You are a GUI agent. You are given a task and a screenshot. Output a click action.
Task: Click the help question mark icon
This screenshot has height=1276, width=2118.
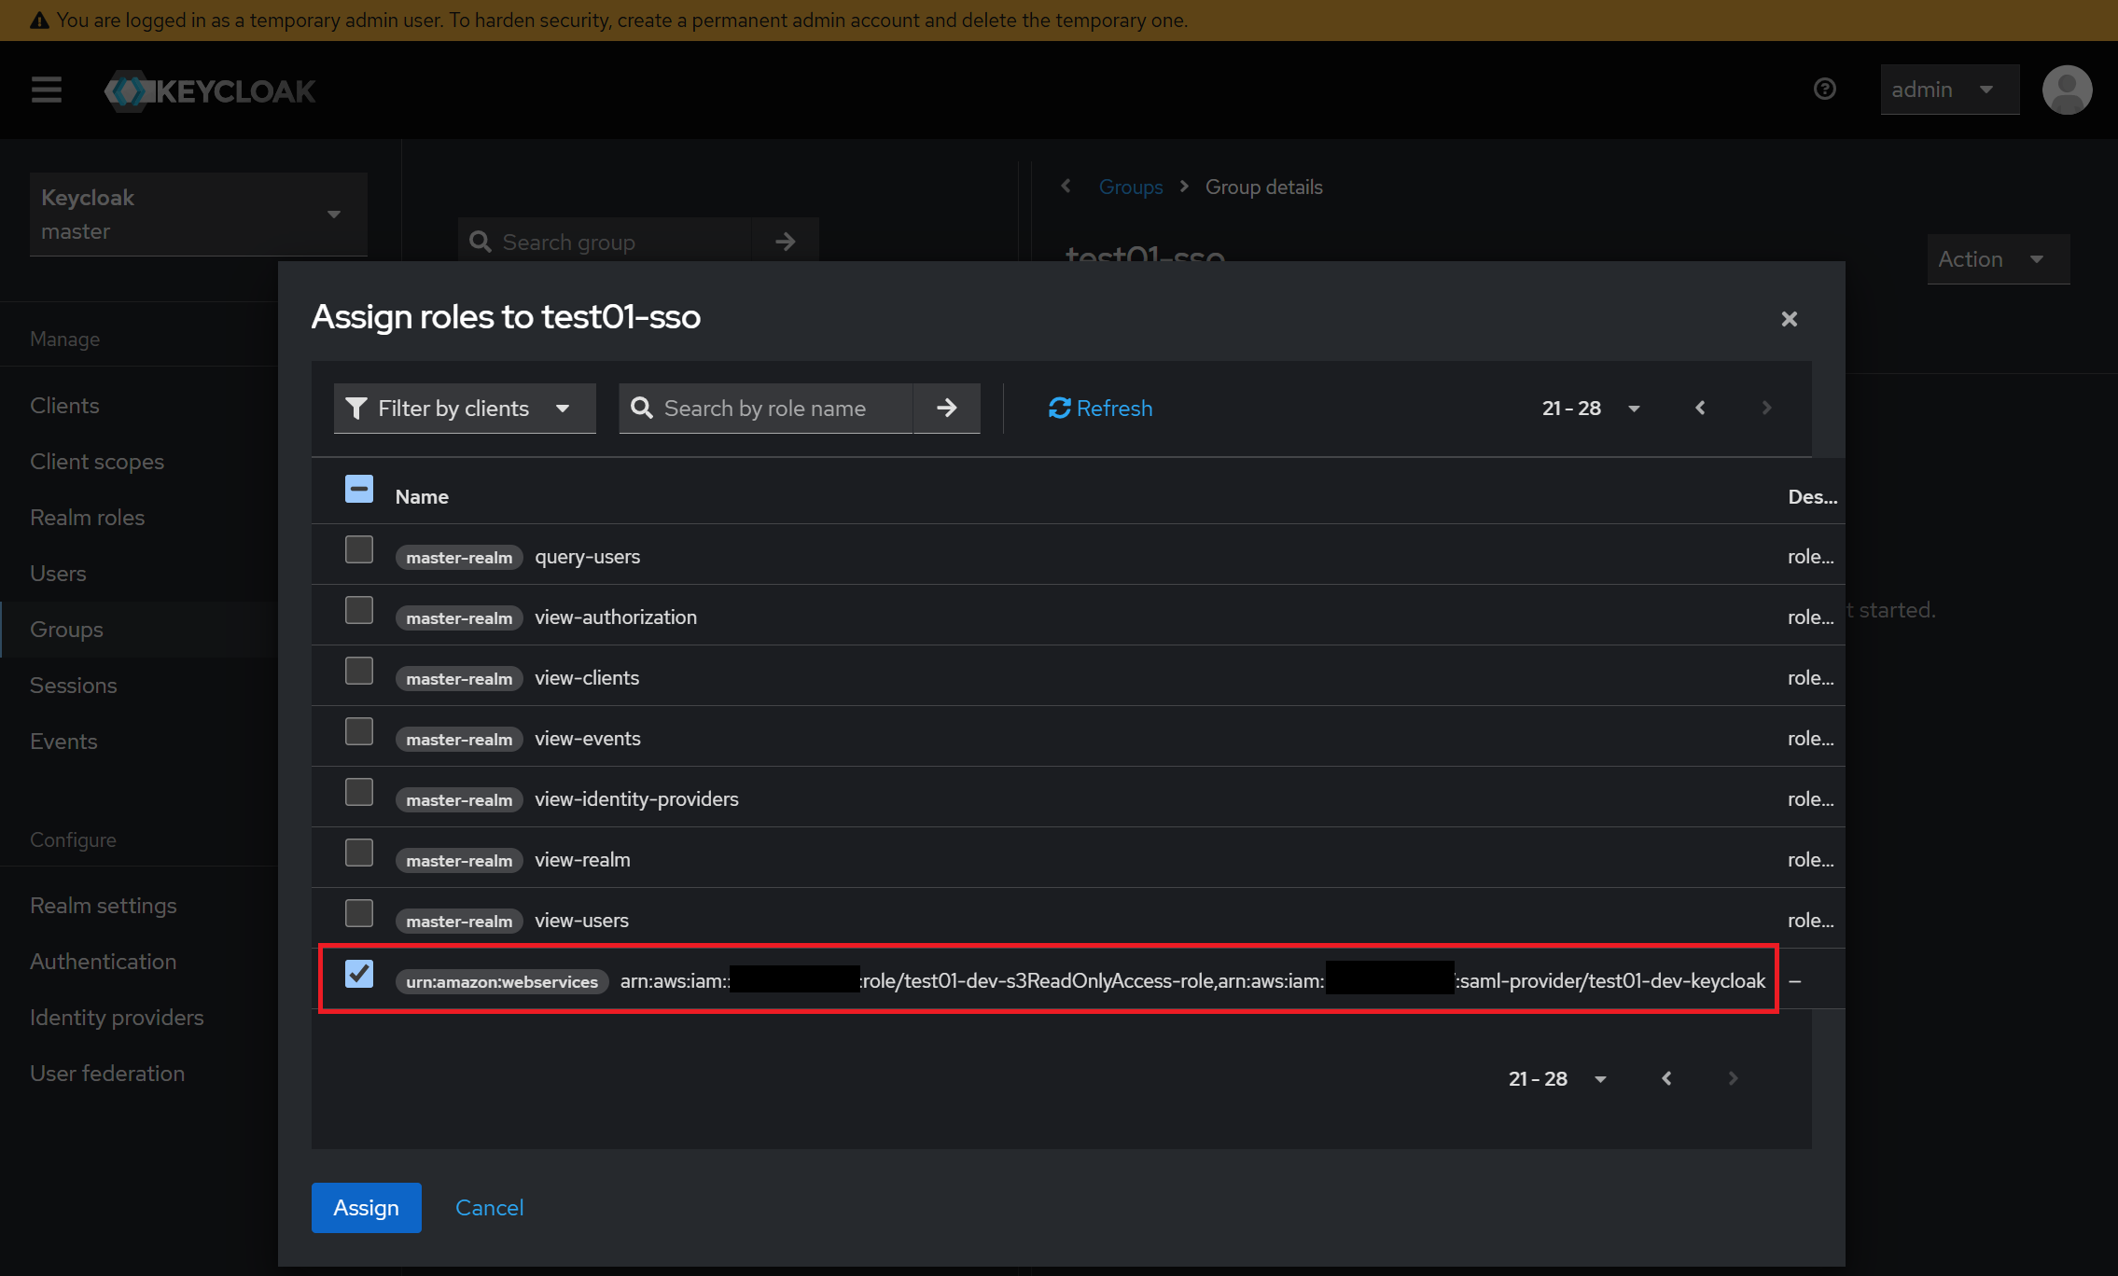[1824, 90]
